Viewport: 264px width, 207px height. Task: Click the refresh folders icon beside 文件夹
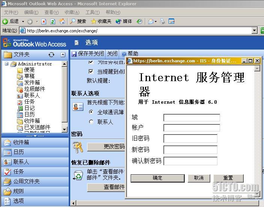tap(51, 54)
